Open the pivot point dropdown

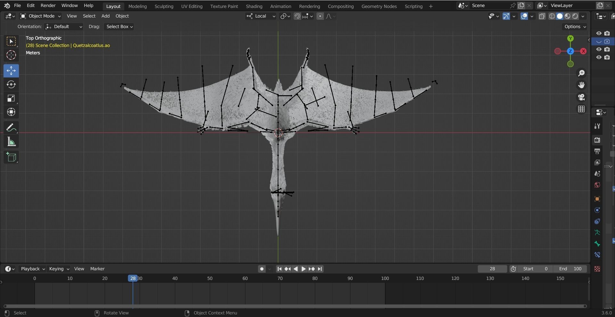[285, 16]
